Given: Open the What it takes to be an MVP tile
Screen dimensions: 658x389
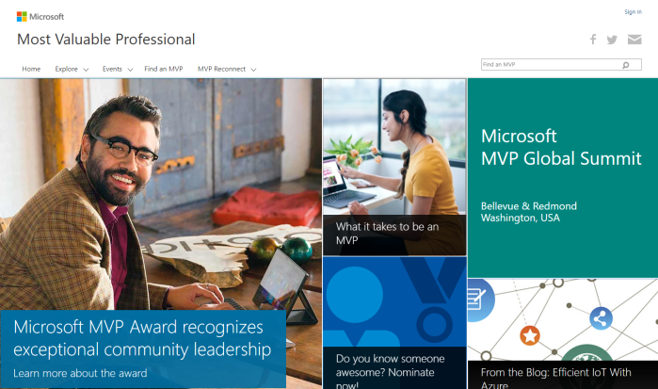Looking at the screenshot, I should (394, 167).
